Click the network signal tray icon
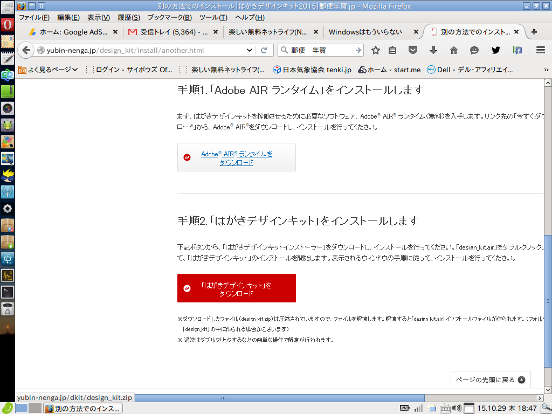Screen dimensions: 552x414 pos(418,409)
